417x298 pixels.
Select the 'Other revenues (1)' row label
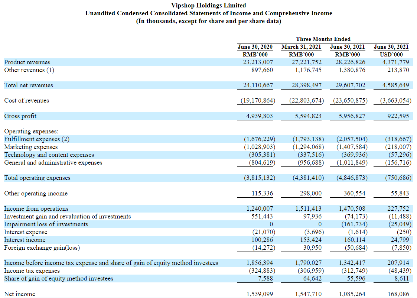[x=29, y=70]
